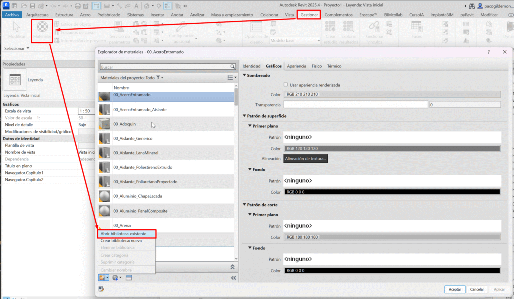The width and height of the screenshot is (514, 299).
Task: Open the Gestionar ribbon tab
Action: click(x=309, y=15)
